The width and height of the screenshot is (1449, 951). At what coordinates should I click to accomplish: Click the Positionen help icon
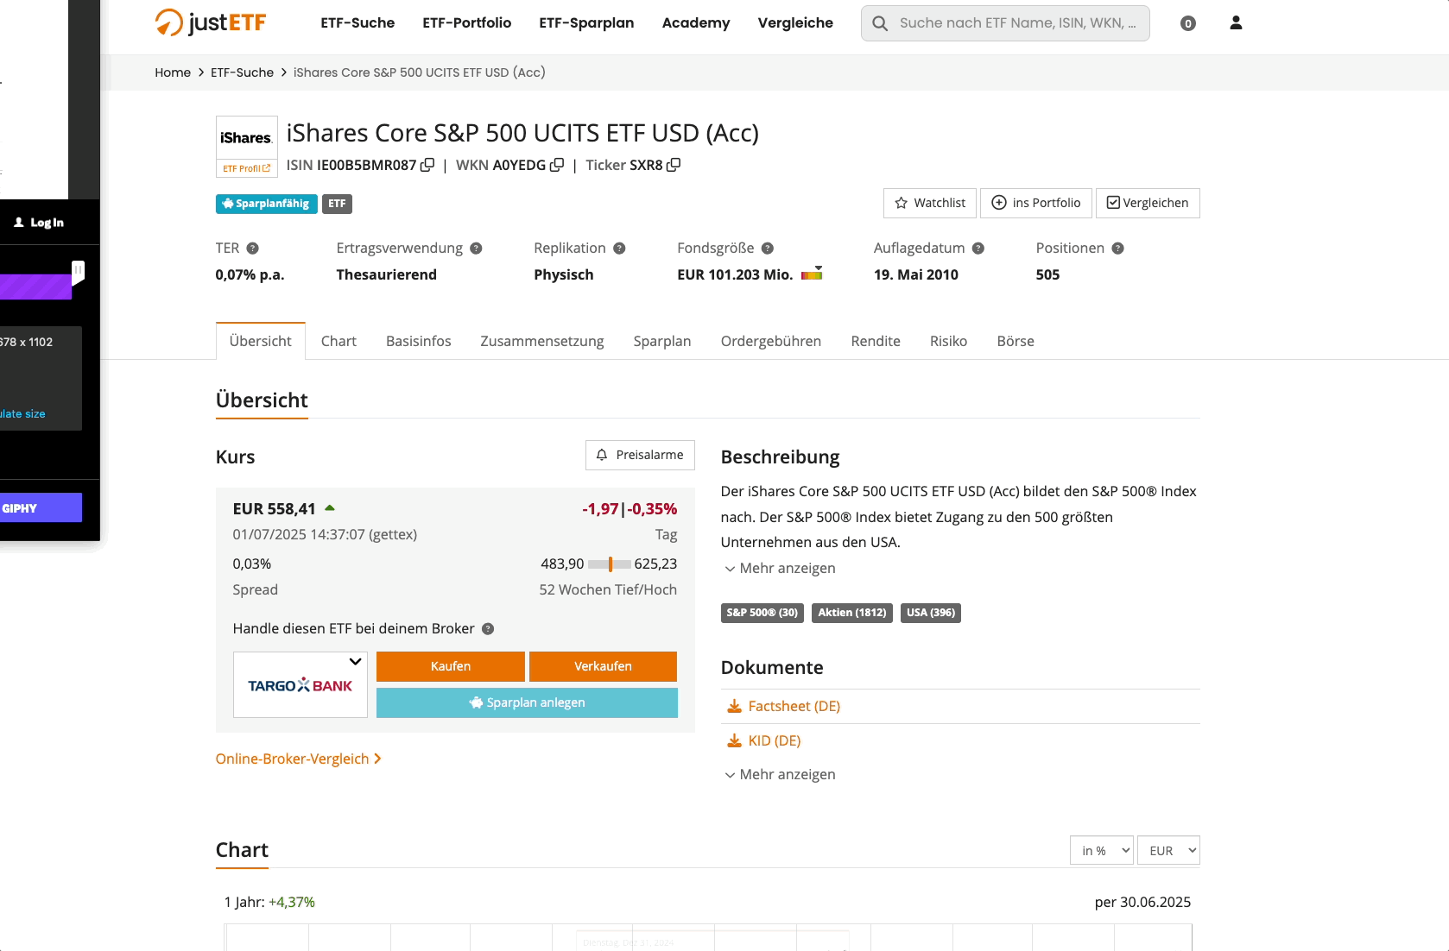[1117, 249]
